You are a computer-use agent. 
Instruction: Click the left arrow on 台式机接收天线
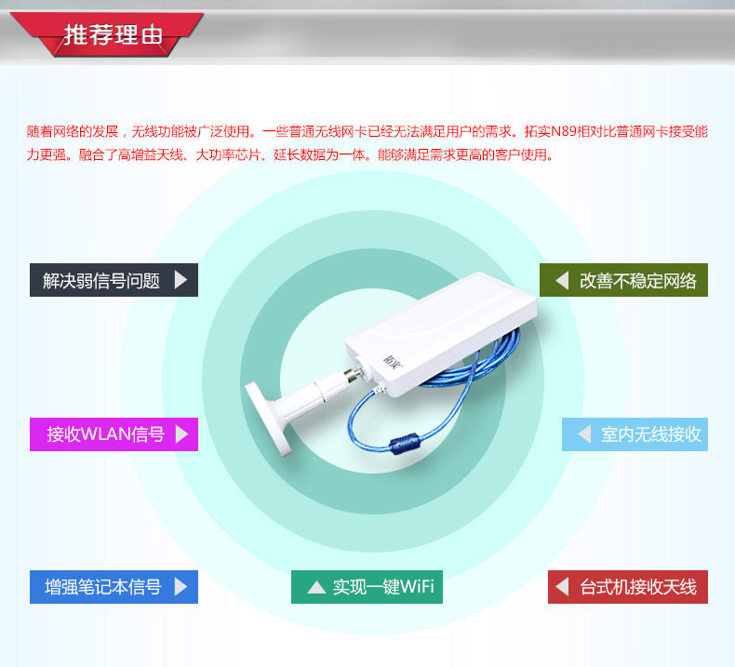pyautogui.click(x=562, y=586)
